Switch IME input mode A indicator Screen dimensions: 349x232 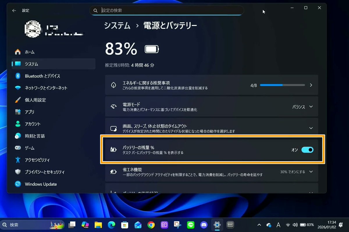[278, 225]
